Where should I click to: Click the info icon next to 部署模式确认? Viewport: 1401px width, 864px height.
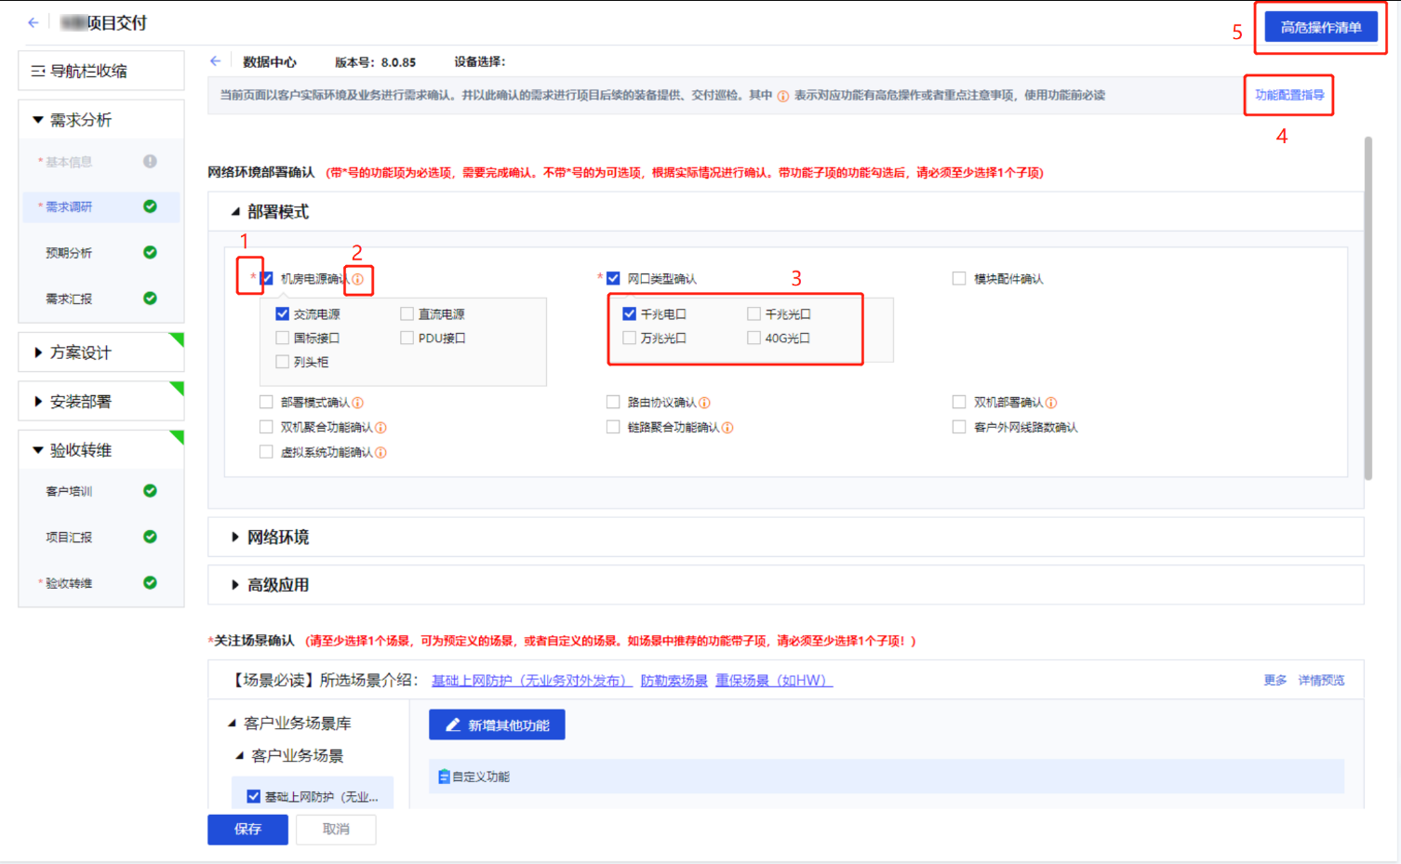click(358, 403)
